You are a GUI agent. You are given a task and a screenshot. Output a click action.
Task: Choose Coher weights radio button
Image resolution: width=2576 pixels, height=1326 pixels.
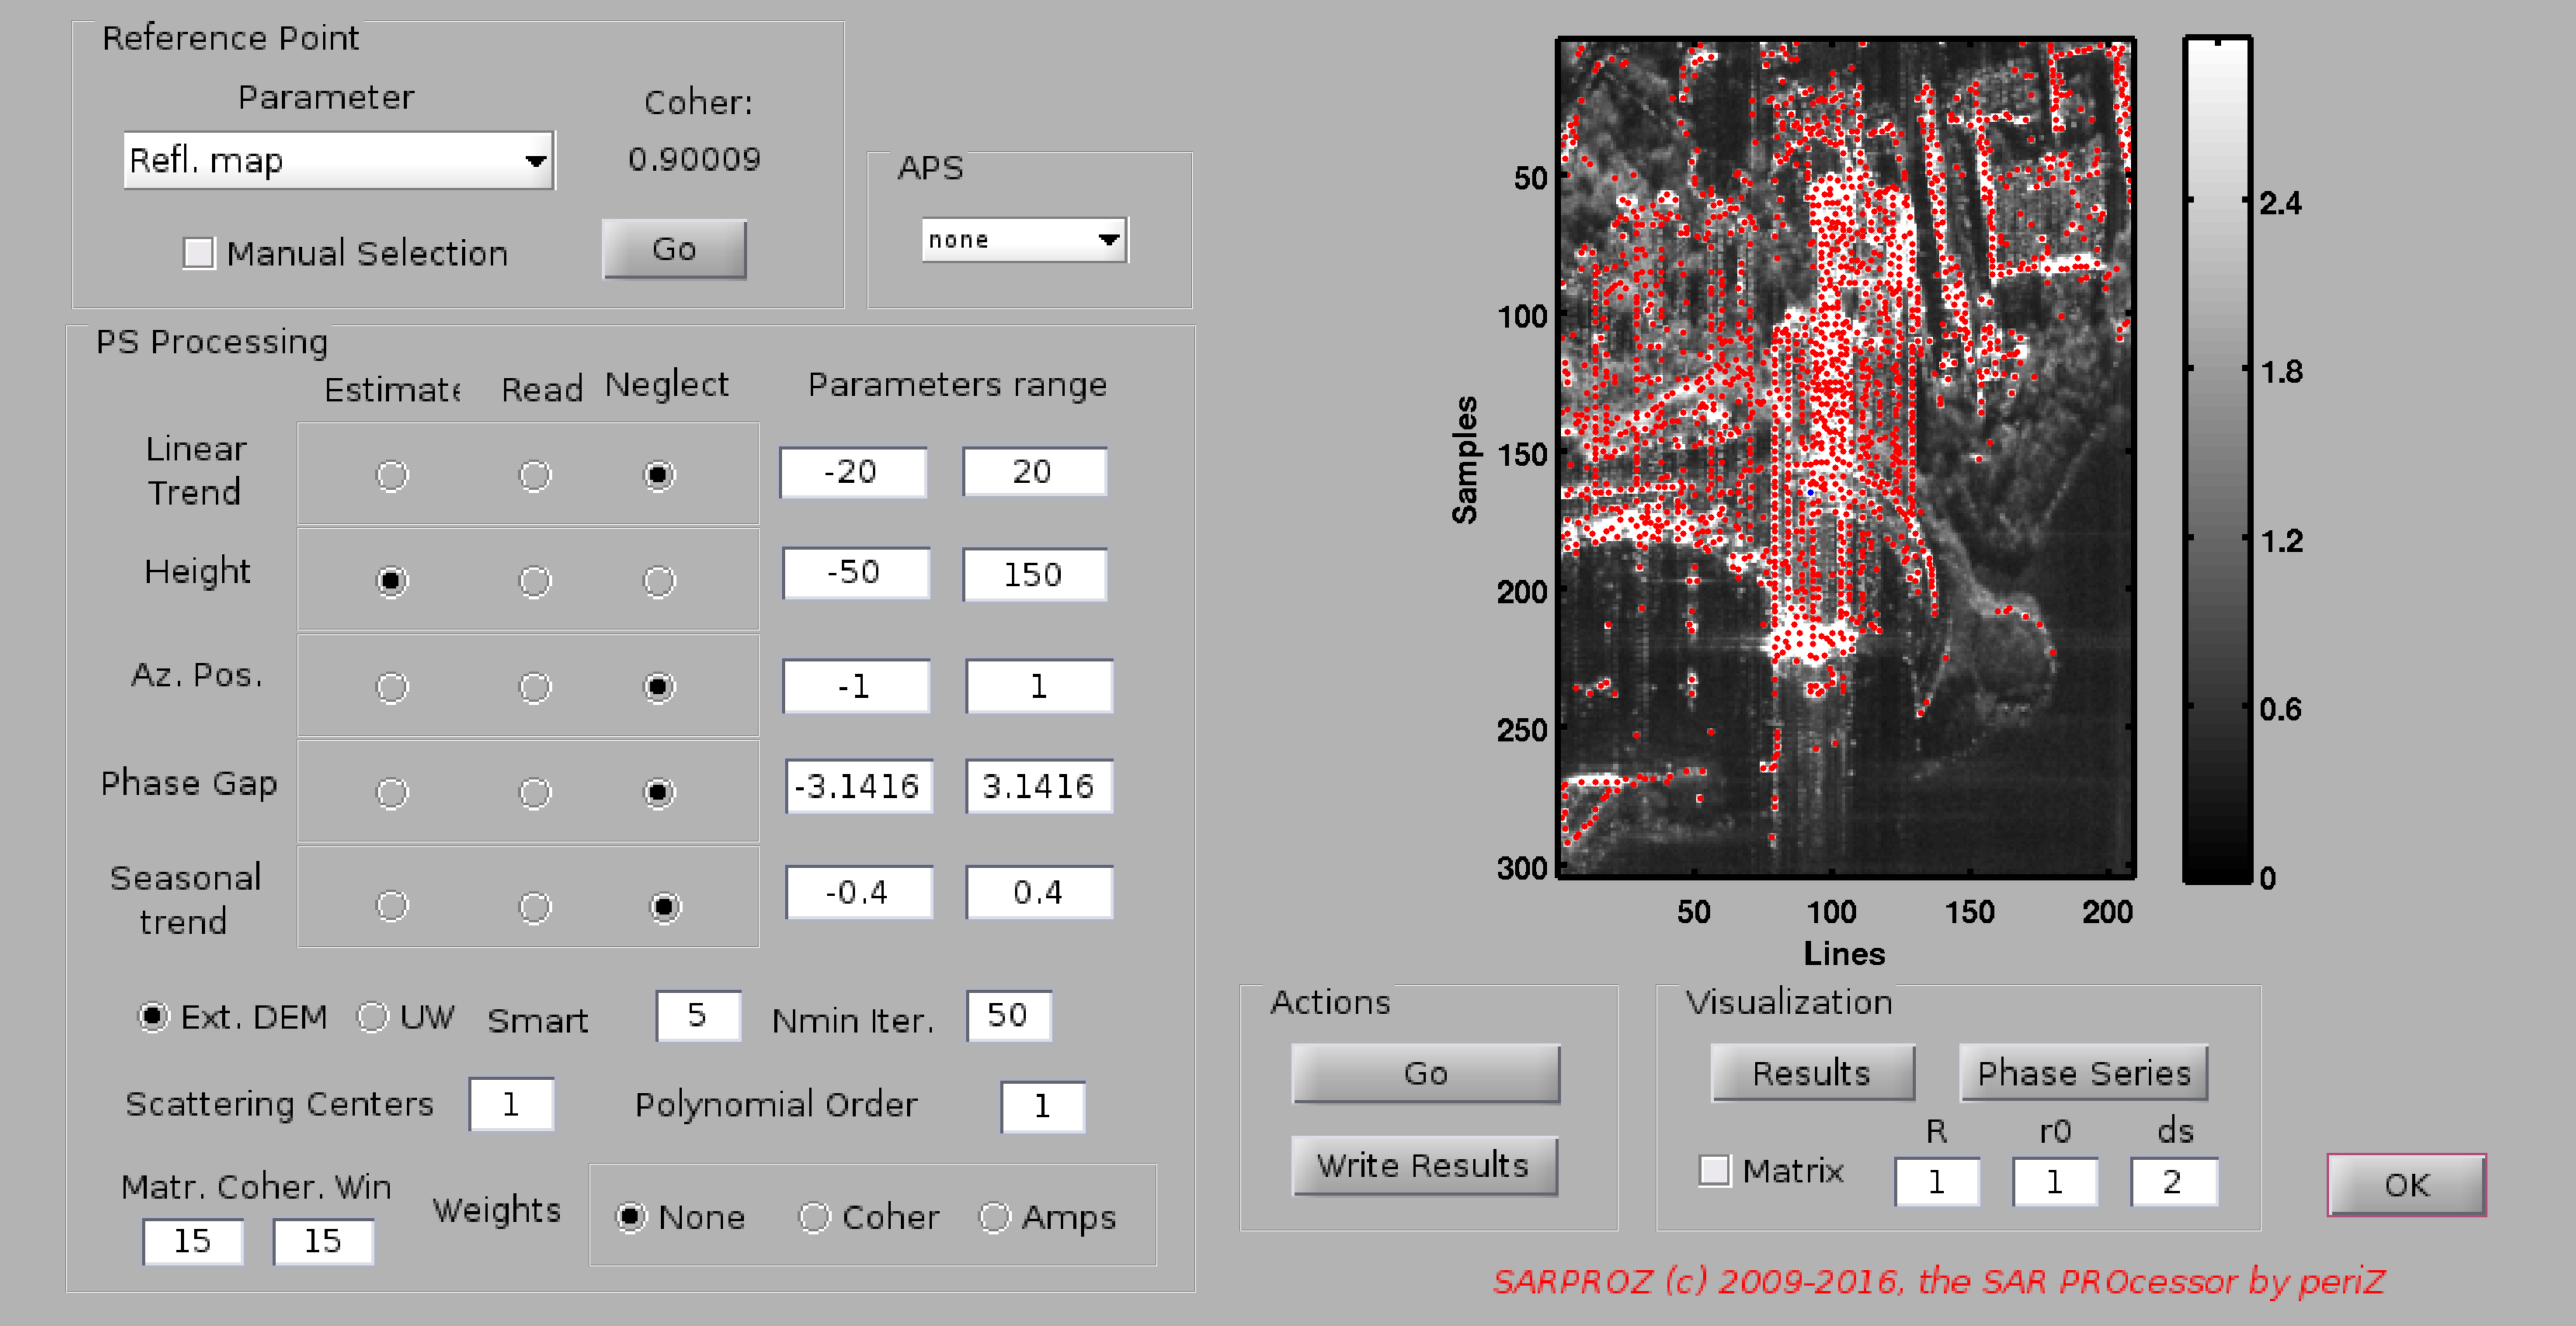814,1217
